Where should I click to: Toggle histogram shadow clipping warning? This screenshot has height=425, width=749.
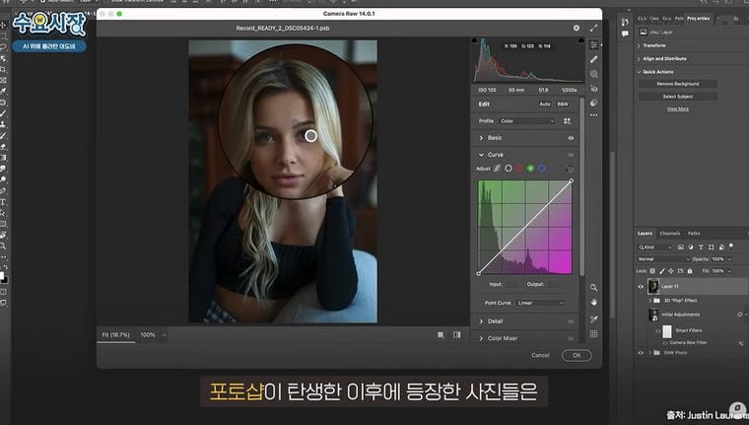pyautogui.click(x=474, y=40)
